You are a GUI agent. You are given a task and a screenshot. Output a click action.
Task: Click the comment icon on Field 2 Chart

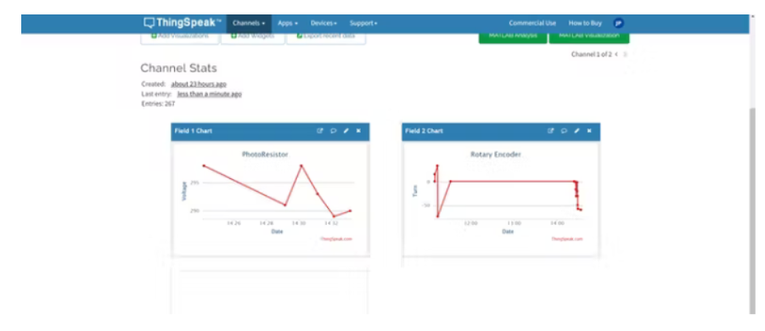coord(564,131)
